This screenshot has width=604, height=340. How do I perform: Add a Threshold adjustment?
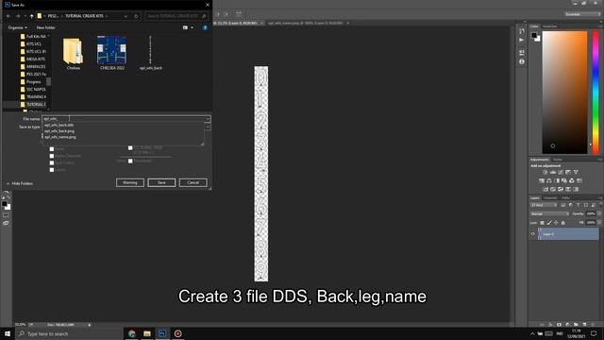tap(561, 189)
